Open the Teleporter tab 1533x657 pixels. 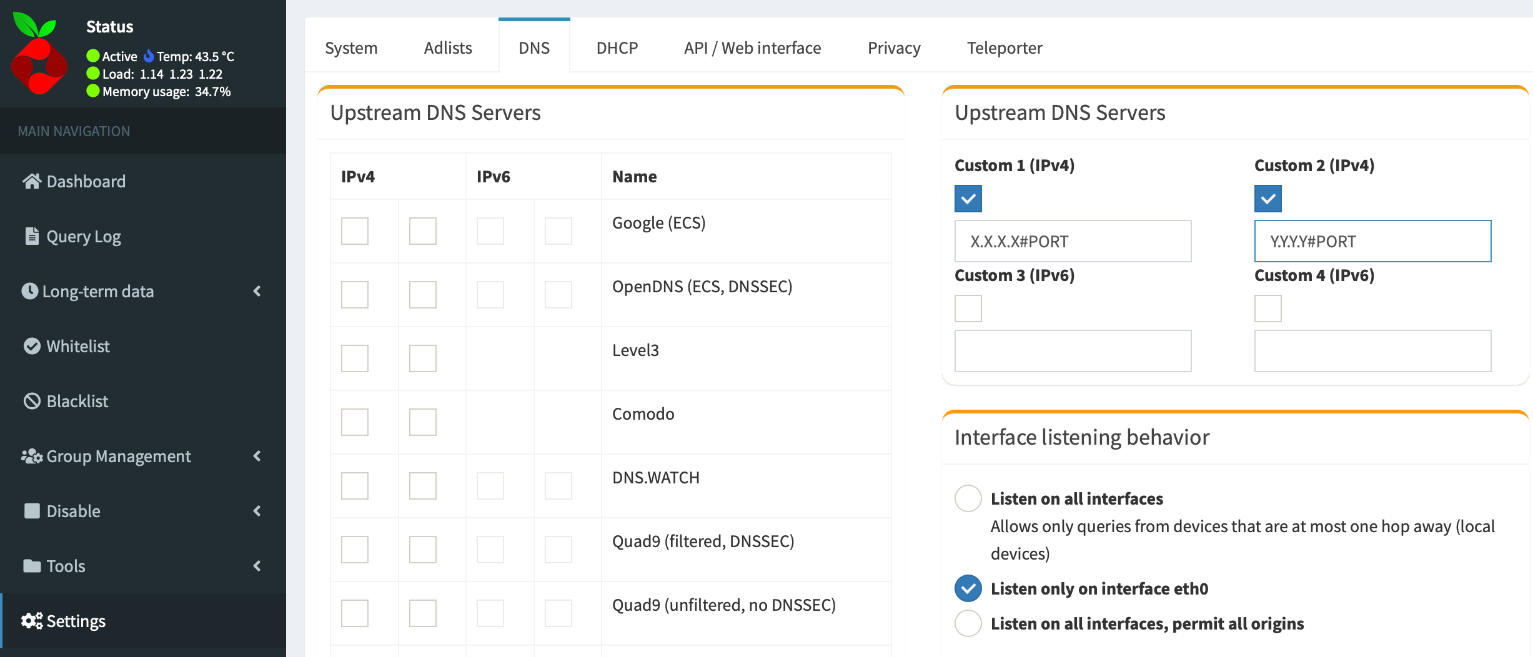(1004, 48)
